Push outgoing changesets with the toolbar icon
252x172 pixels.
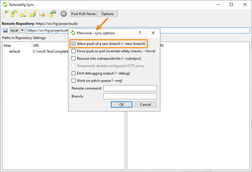32,14
